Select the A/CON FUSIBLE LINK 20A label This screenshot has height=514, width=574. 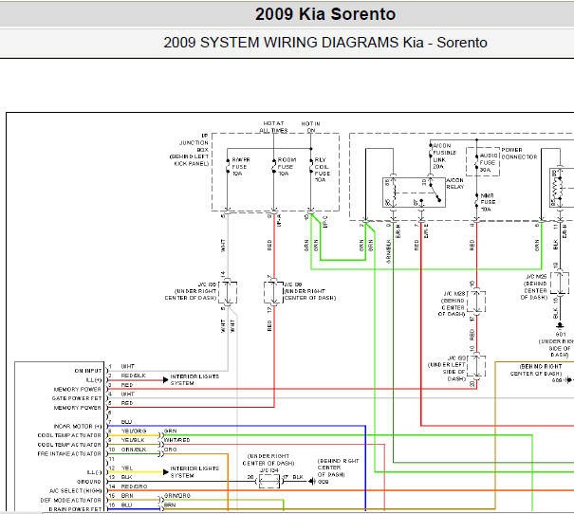[444, 156]
